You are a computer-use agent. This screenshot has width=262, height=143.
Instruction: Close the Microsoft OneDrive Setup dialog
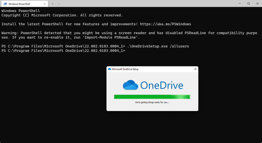click(x=195, y=69)
